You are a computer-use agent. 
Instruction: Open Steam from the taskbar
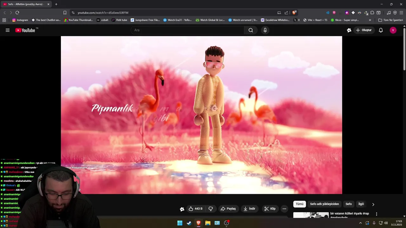(x=189, y=223)
